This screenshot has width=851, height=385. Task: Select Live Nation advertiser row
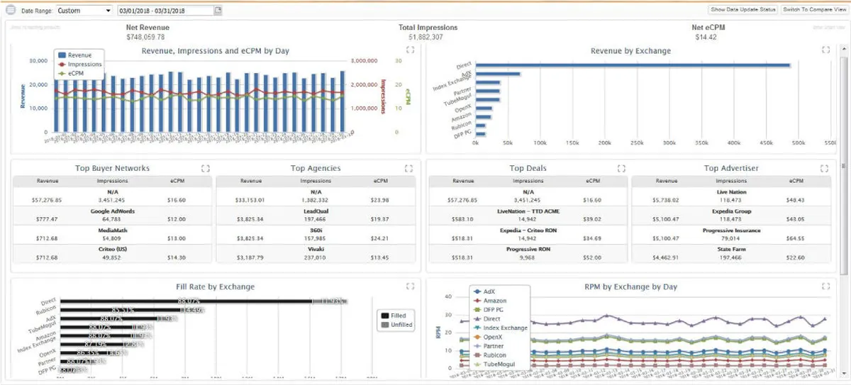(x=731, y=196)
